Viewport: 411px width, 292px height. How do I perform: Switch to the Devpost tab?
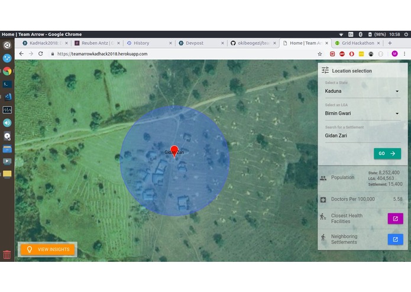click(201, 43)
